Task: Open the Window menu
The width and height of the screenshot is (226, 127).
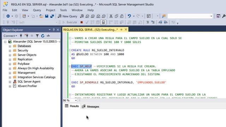Action: (x=77, y=10)
